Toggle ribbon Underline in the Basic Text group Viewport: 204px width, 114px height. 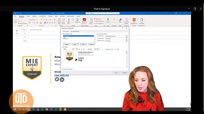34,22
